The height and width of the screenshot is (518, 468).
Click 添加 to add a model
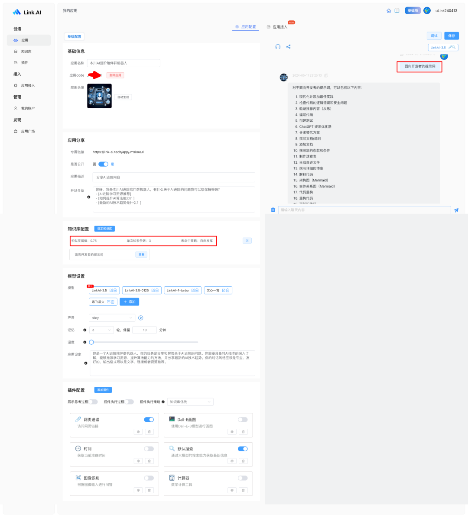pos(129,301)
